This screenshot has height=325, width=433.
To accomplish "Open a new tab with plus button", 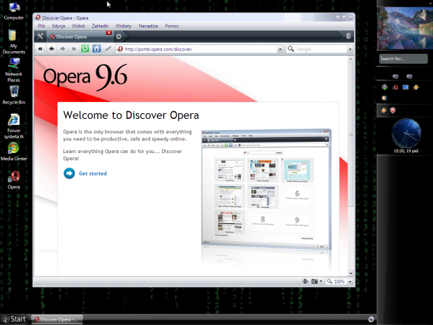I will click(119, 36).
